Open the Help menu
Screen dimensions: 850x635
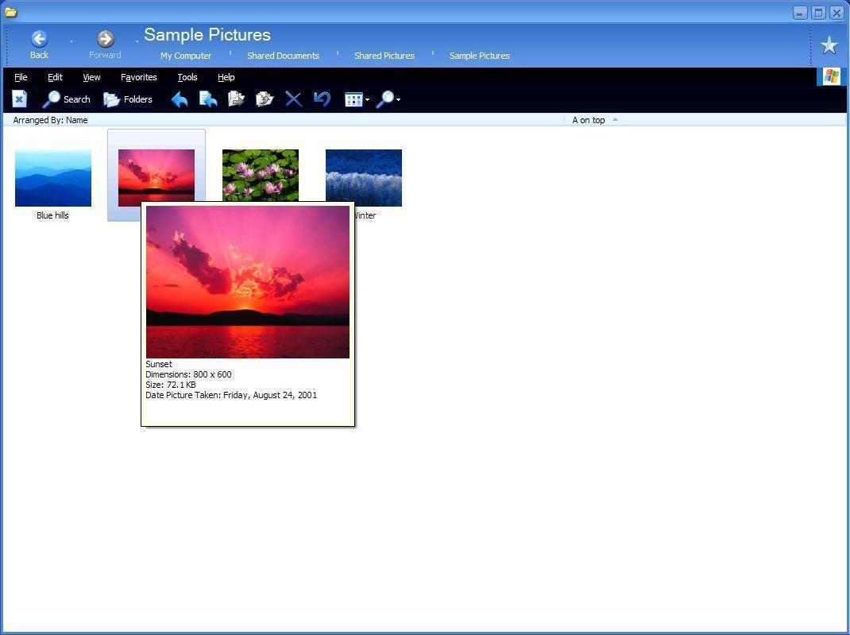point(226,77)
